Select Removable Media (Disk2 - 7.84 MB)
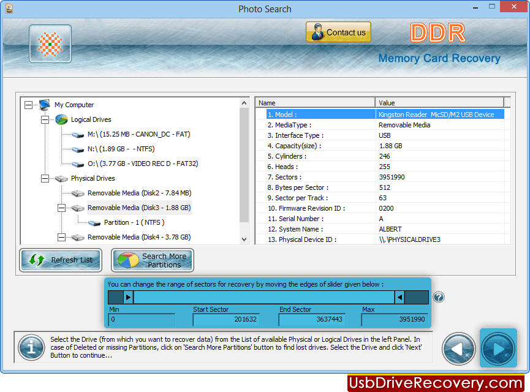 tap(139, 193)
